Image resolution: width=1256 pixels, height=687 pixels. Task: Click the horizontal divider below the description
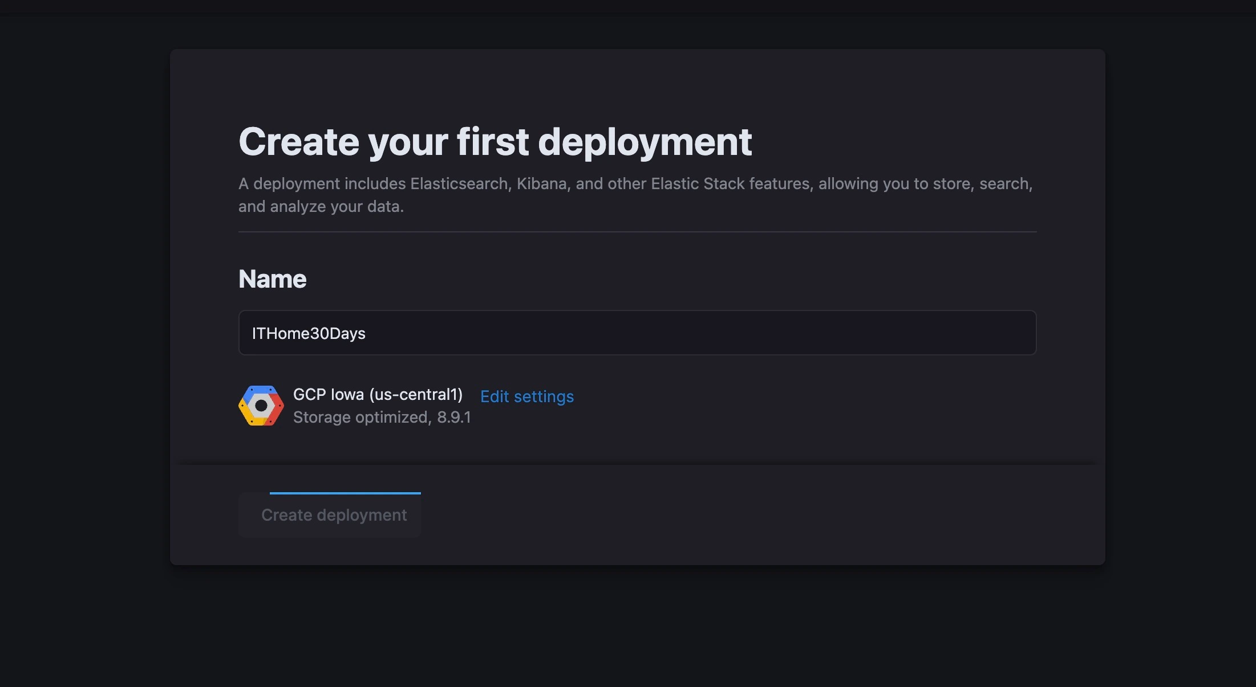(637, 232)
